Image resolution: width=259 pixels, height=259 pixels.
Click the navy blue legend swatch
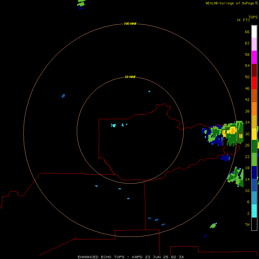[x=254, y=172]
